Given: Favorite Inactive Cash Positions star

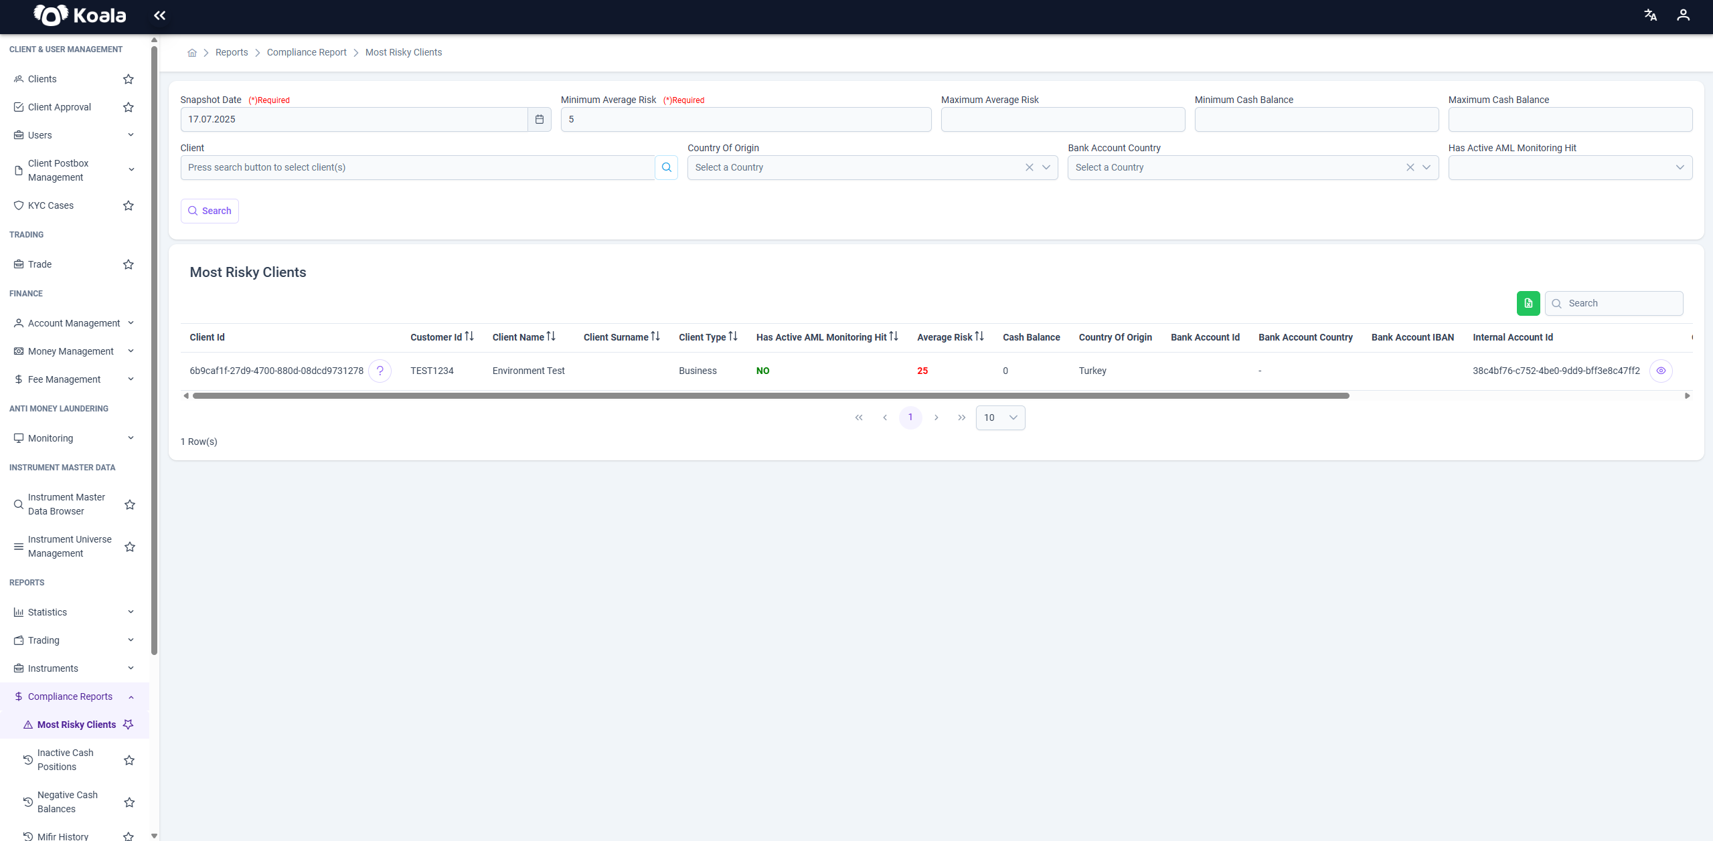Looking at the screenshot, I should pos(129,760).
